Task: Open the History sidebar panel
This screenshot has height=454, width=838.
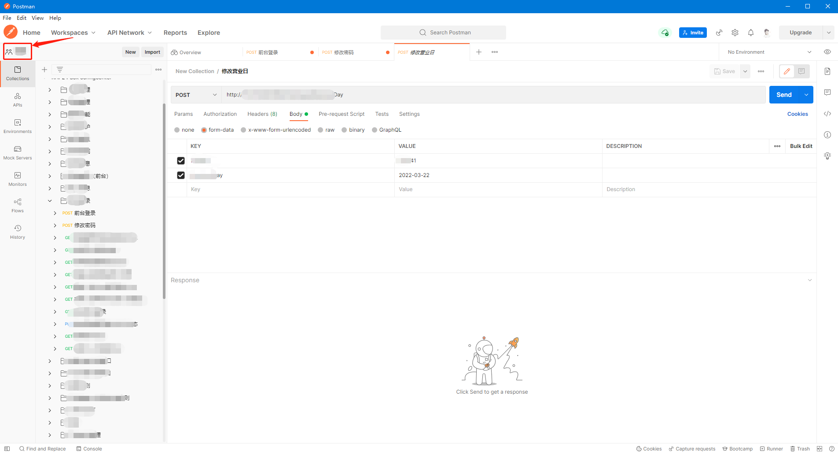Action: coord(18,232)
